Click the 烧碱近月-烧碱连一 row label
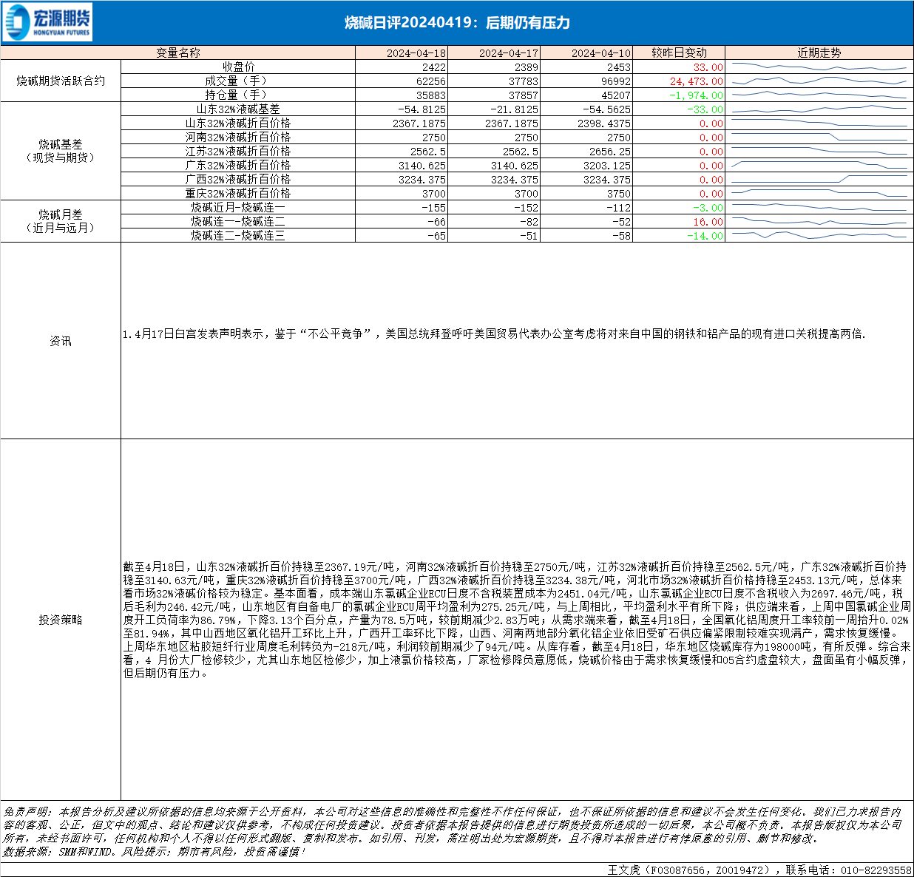 pos(238,207)
